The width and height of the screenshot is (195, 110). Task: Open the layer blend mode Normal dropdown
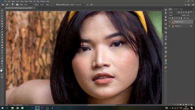click(175, 15)
